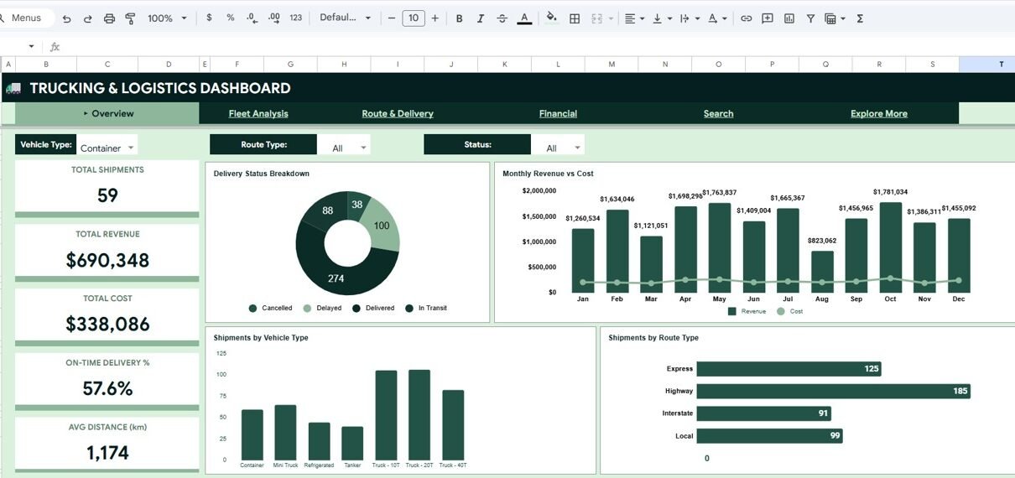Open the Vehicle Type dropdown showing Container

coord(107,148)
